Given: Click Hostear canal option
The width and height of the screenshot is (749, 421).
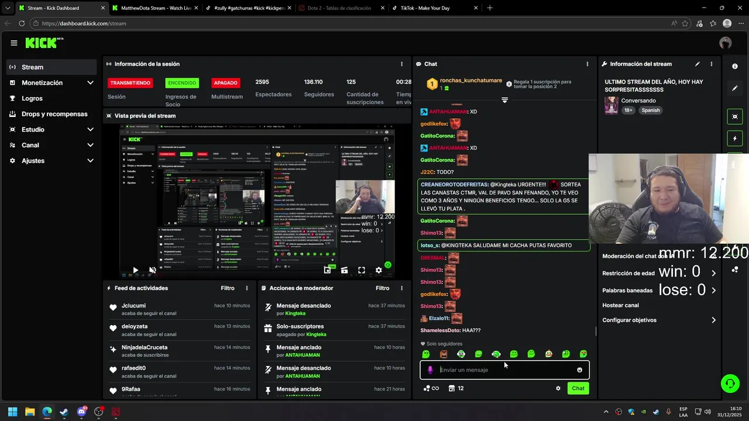Looking at the screenshot, I should [x=620, y=305].
